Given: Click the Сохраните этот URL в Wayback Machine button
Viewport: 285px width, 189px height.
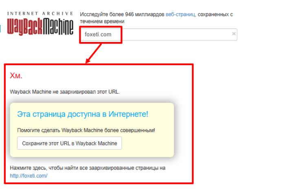Looking at the screenshot, I should pos(70,143).
